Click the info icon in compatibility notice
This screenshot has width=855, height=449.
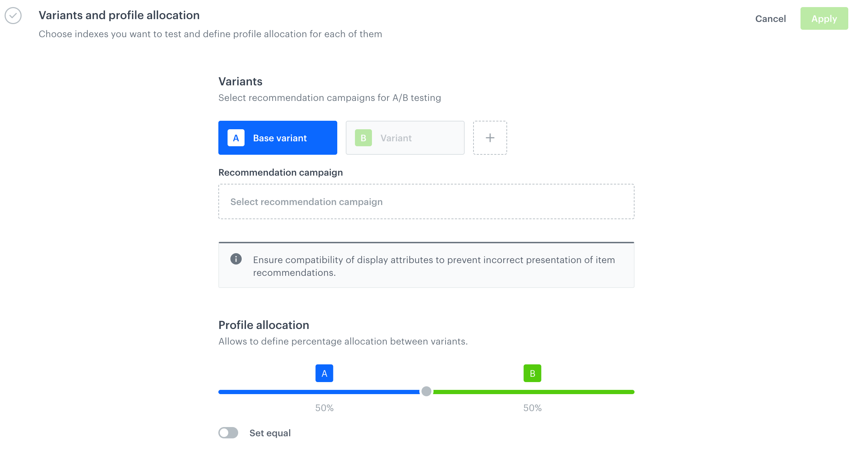(x=236, y=259)
